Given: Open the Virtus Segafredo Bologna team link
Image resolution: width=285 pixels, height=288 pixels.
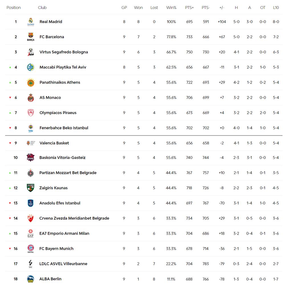Looking at the screenshot, I should pos(64,52).
